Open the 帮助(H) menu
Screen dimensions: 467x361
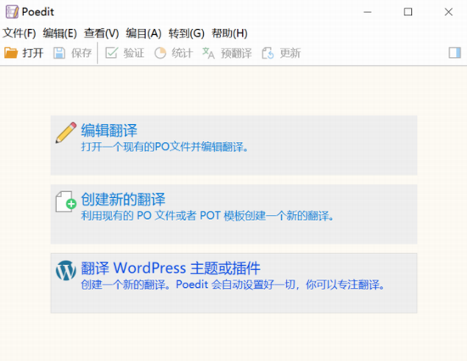(229, 33)
